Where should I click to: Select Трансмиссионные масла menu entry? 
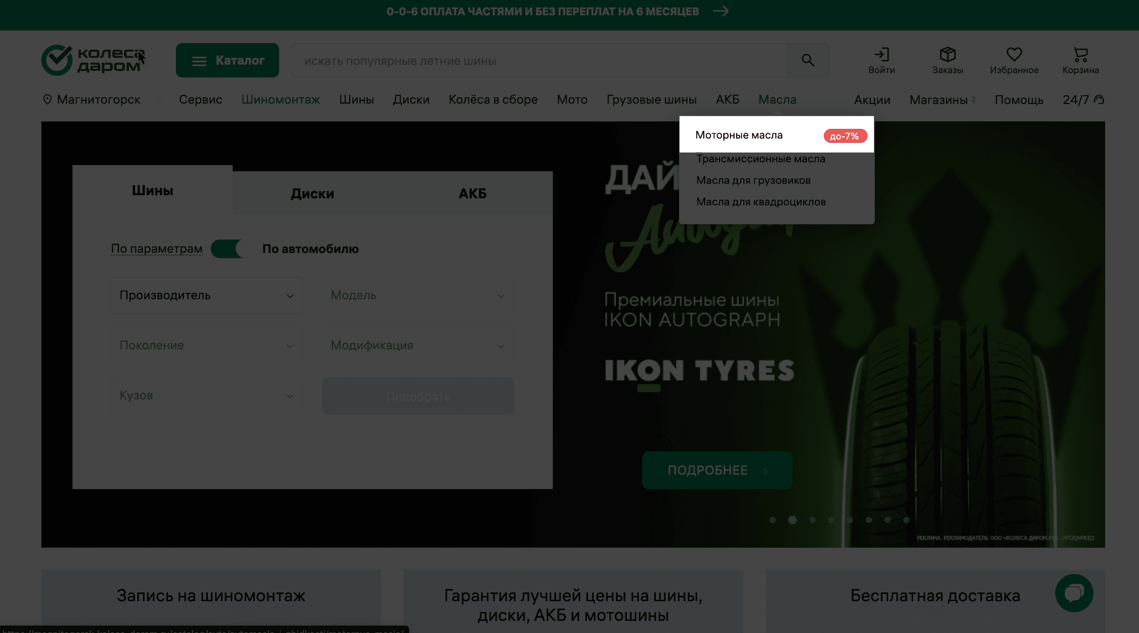tap(761, 159)
